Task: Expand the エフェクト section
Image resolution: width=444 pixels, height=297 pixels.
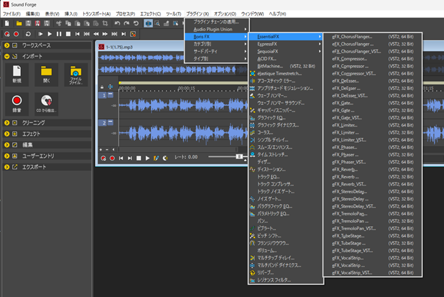Action: [x=7, y=134]
